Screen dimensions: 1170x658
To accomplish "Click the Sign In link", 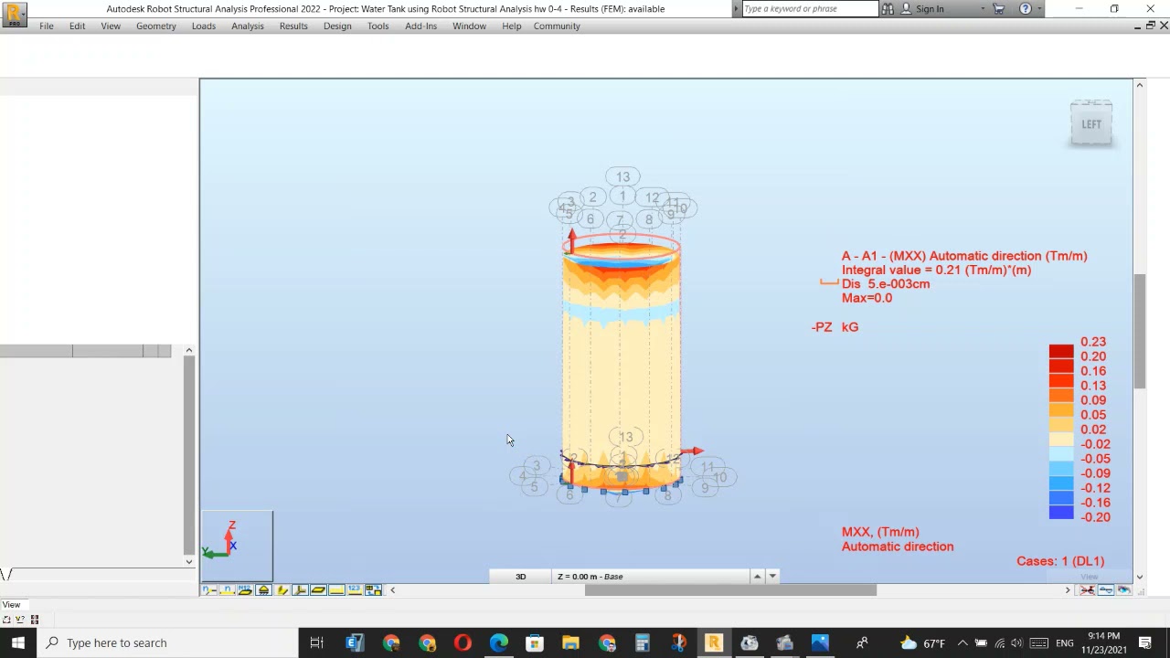I will (930, 9).
